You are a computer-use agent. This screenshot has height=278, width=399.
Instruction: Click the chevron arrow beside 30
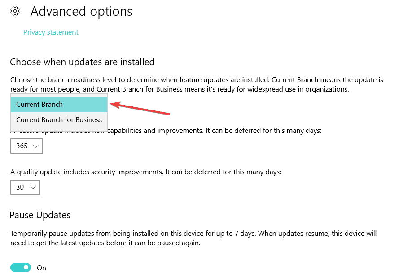33,187
